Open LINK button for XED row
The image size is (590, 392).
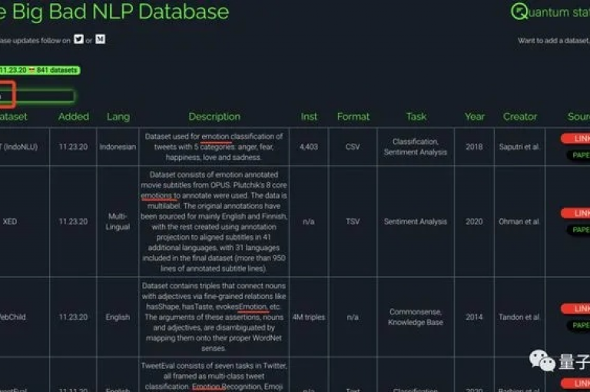pyautogui.click(x=575, y=213)
